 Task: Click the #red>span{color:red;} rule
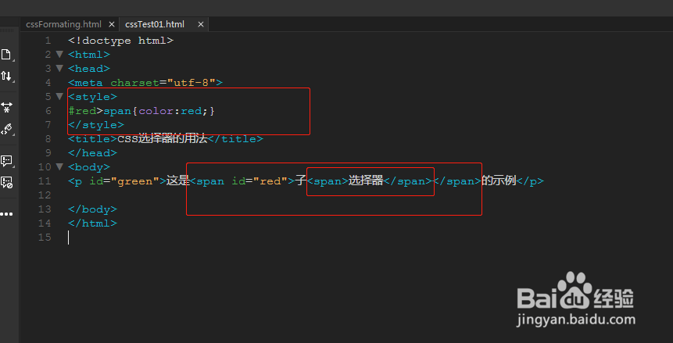tap(141, 111)
